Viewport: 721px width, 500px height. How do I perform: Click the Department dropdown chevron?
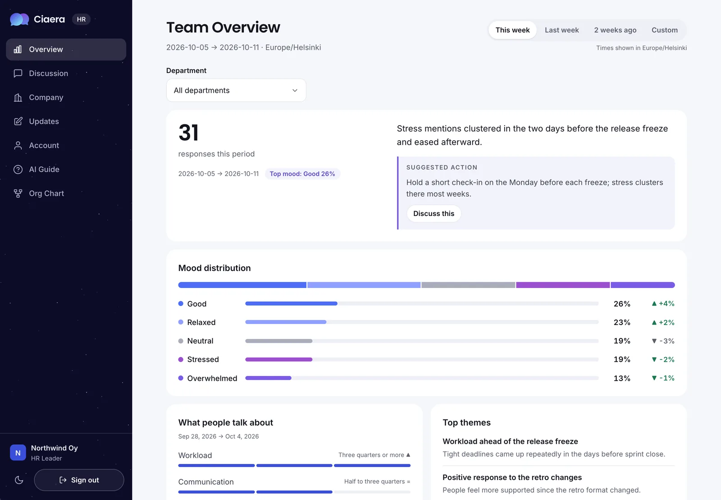tap(295, 90)
